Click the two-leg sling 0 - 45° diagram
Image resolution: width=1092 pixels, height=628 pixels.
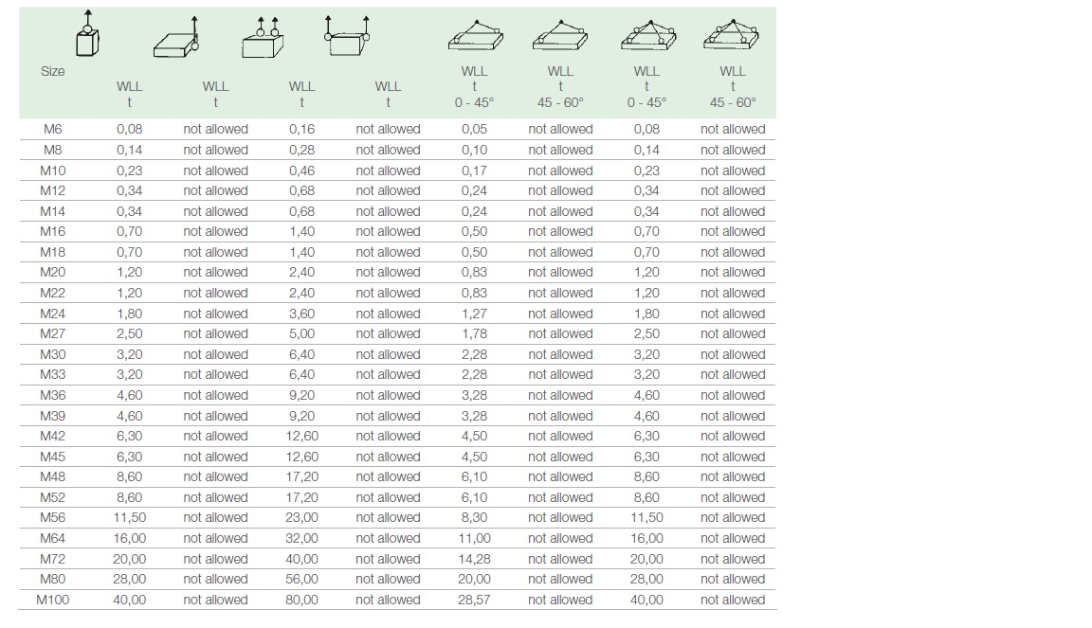pos(475,39)
